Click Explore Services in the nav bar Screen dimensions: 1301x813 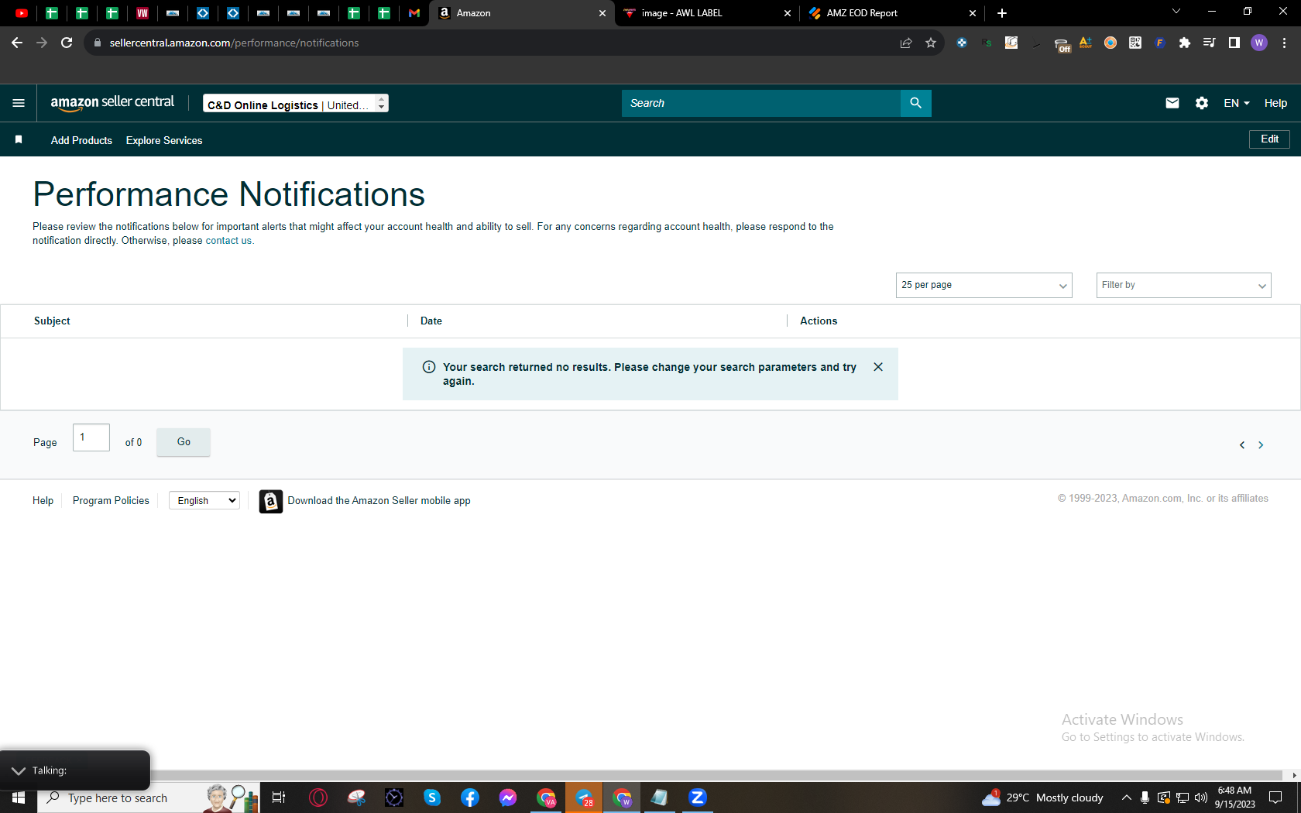click(x=164, y=140)
